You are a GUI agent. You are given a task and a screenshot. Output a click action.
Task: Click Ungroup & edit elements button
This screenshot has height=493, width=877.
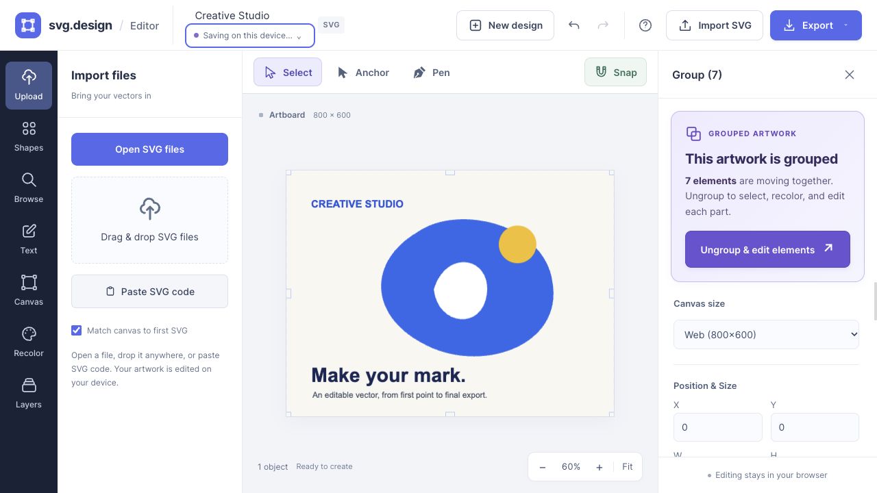point(767,249)
